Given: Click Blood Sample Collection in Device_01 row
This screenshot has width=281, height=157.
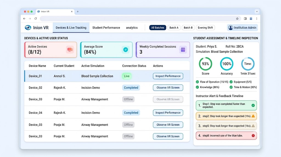Looking at the screenshot, I should (97, 76).
